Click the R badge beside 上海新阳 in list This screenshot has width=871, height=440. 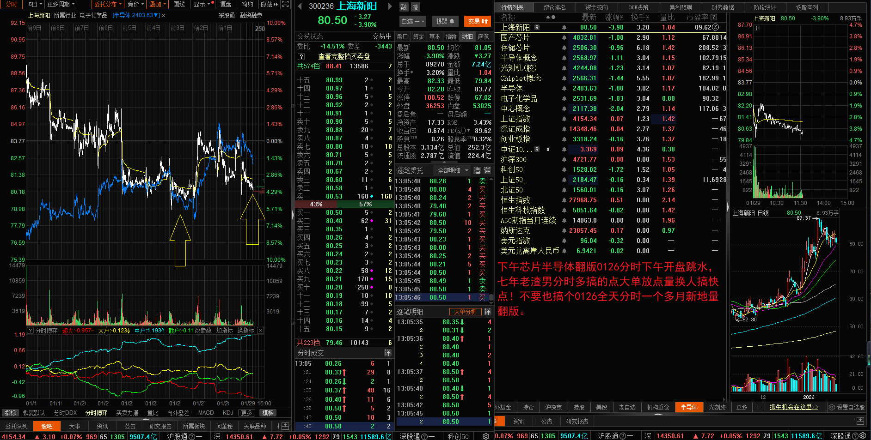click(x=537, y=27)
